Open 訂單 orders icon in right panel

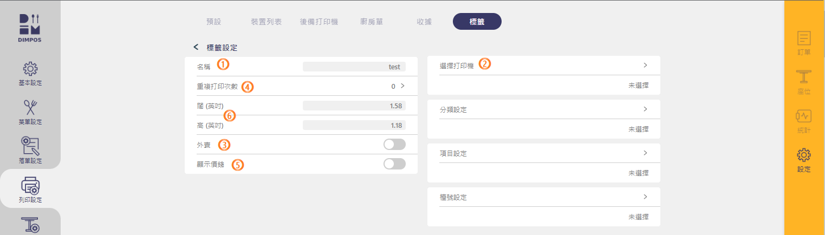pos(804,39)
